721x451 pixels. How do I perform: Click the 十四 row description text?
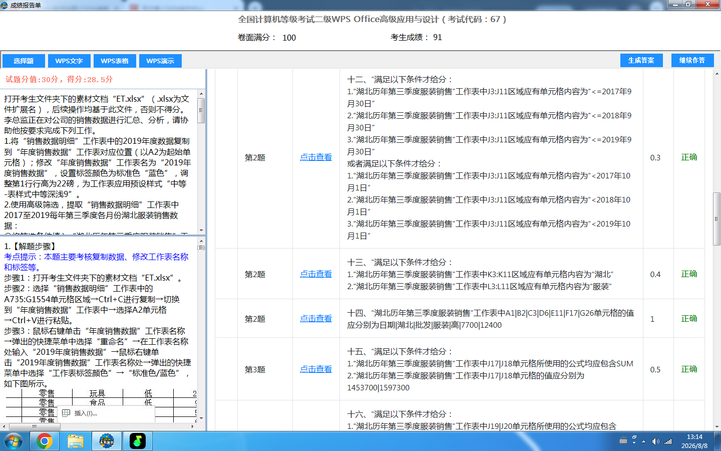click(491, 319)
